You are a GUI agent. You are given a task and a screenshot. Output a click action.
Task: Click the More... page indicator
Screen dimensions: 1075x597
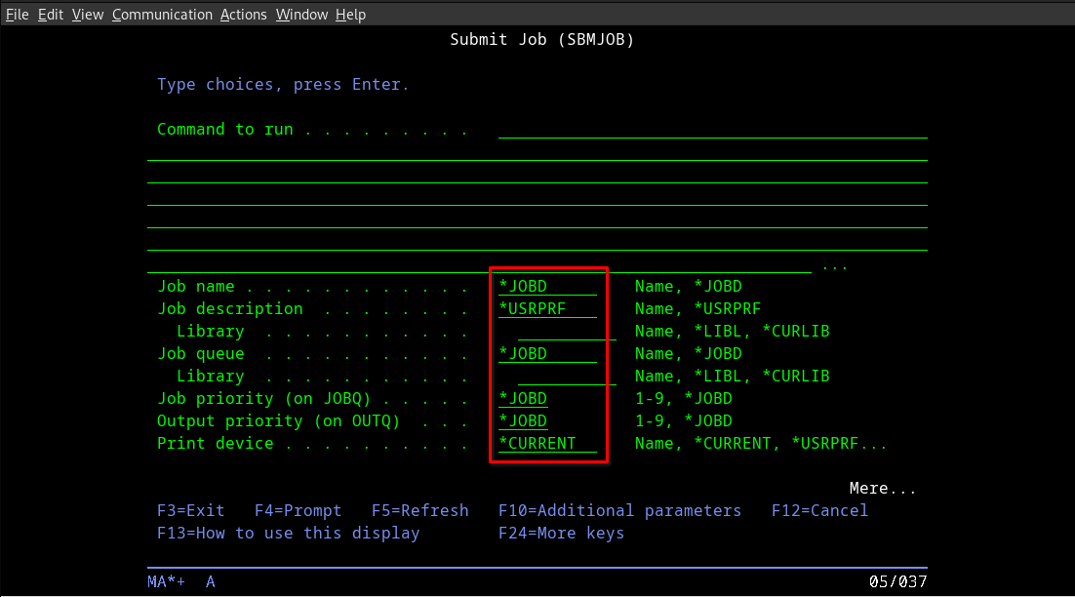coord(881,488)
